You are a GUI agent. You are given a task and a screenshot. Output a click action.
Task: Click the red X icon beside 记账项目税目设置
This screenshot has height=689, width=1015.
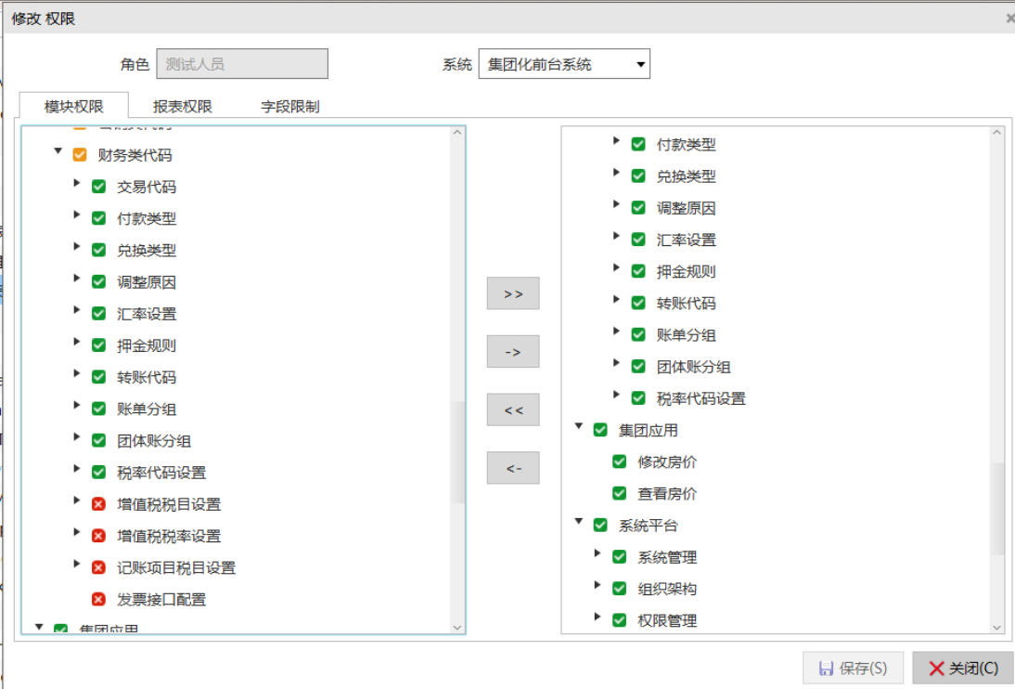98,567
